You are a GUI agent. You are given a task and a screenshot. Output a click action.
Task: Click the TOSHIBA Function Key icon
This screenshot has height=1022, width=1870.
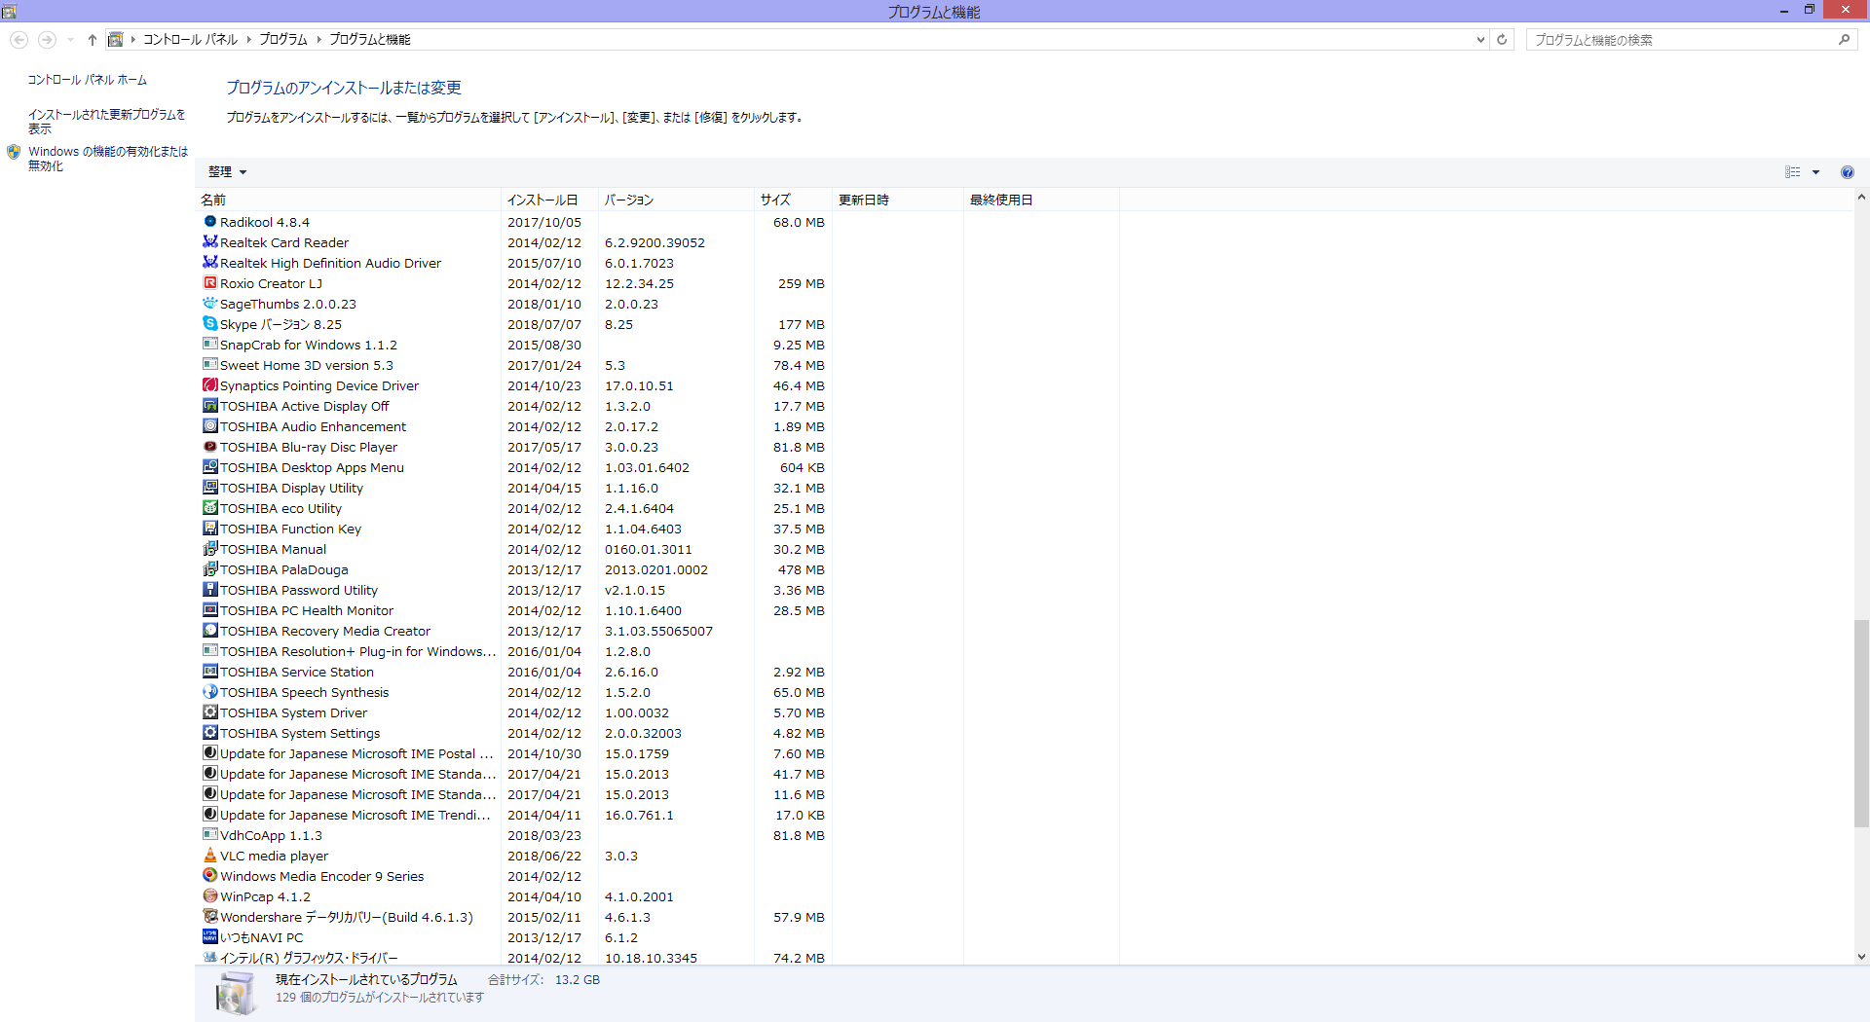coord(209,529)
